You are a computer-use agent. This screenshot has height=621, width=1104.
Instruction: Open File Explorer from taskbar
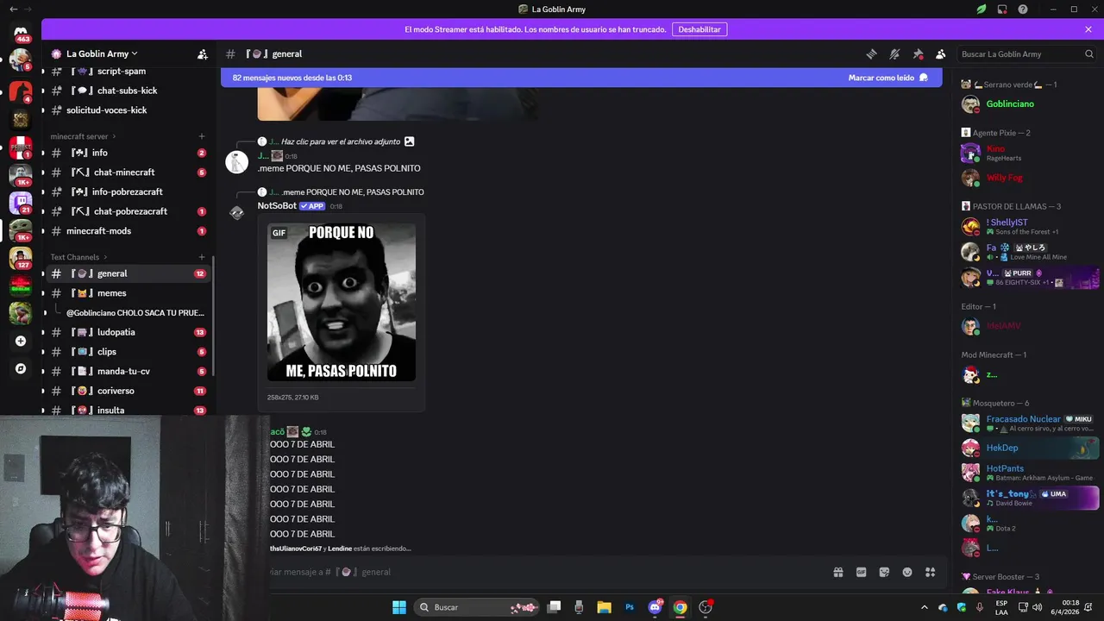(x=605, y=607)
